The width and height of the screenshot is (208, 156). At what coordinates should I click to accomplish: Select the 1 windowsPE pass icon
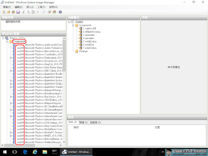pyautogui.click(x=80, y=28)
